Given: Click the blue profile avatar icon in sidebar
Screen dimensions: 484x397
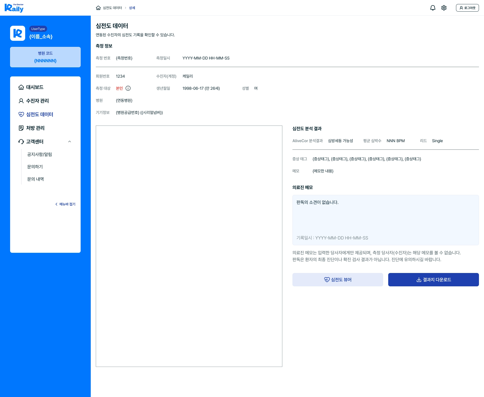Looking at the screenshot, I should [18, 33].
